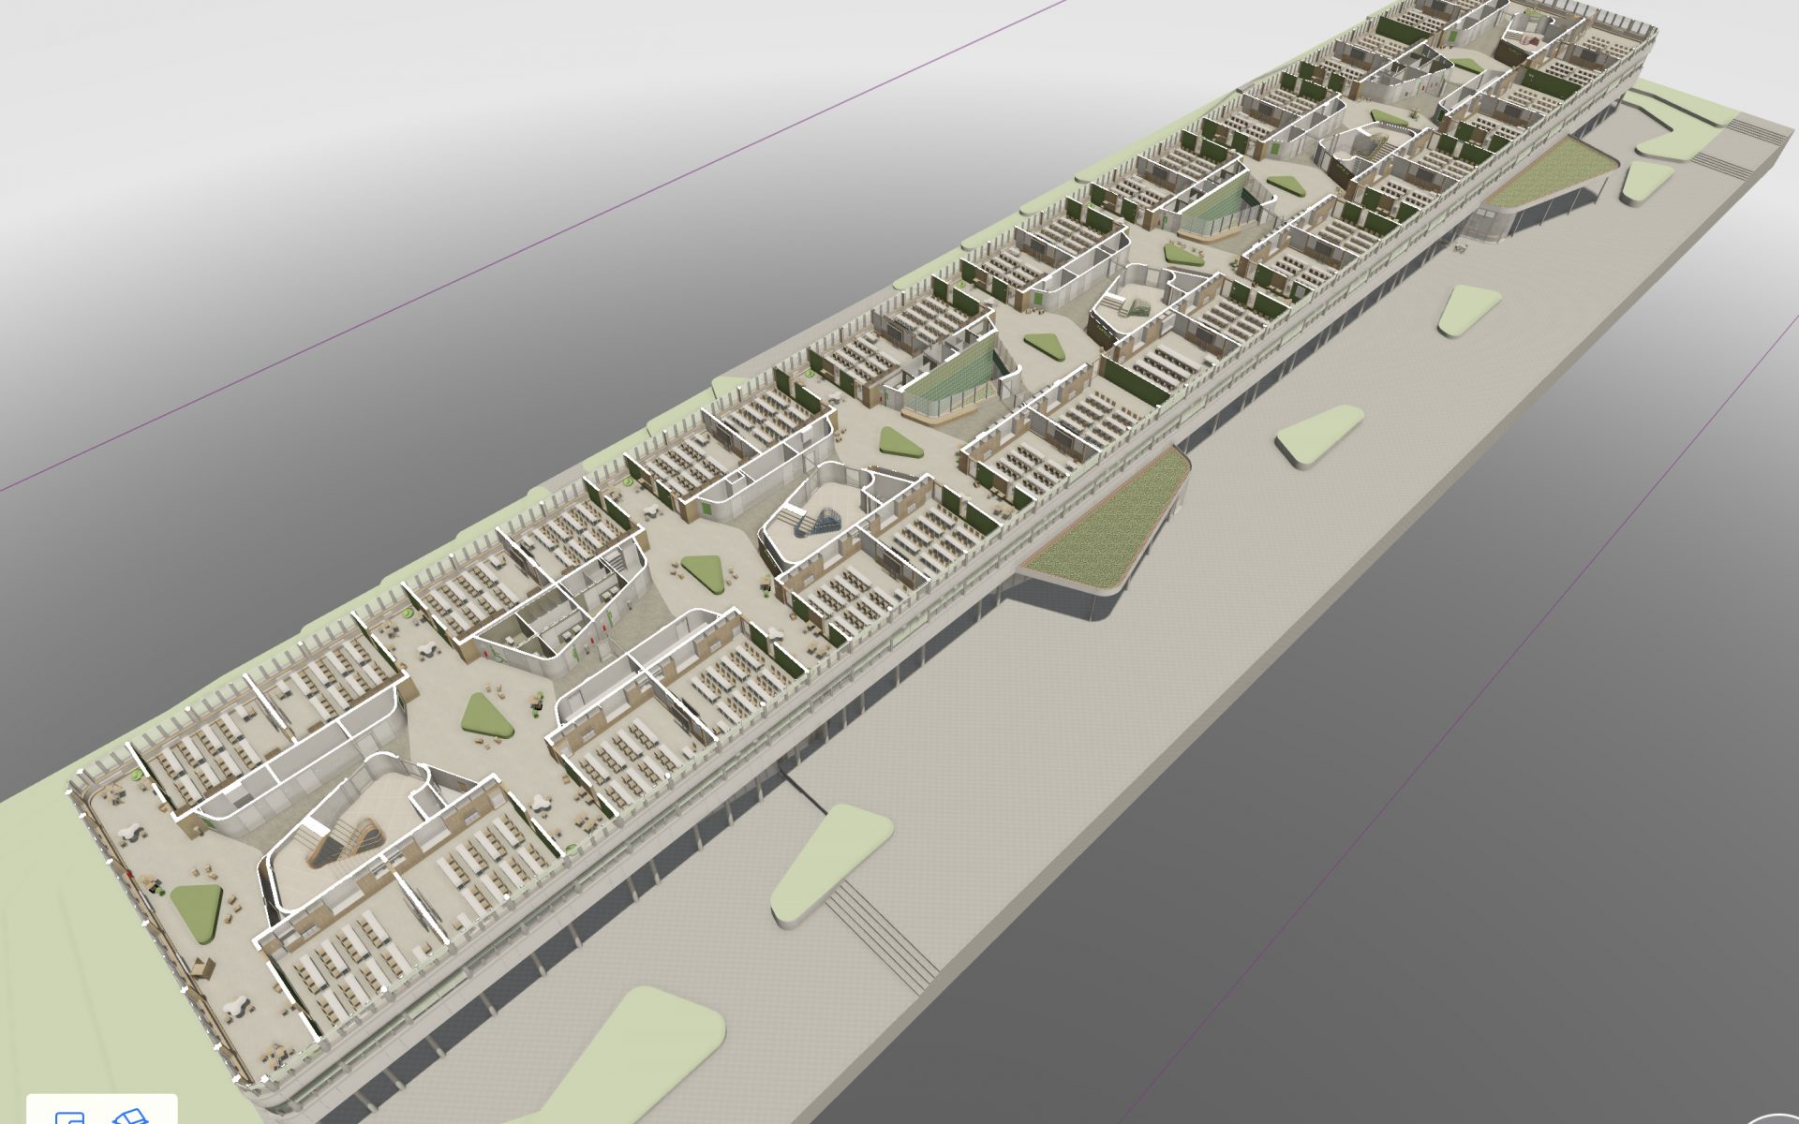Select the green roof canopy near the top-right entrance
This screenshot has width=1799, height=1124.
[1551, 173]
